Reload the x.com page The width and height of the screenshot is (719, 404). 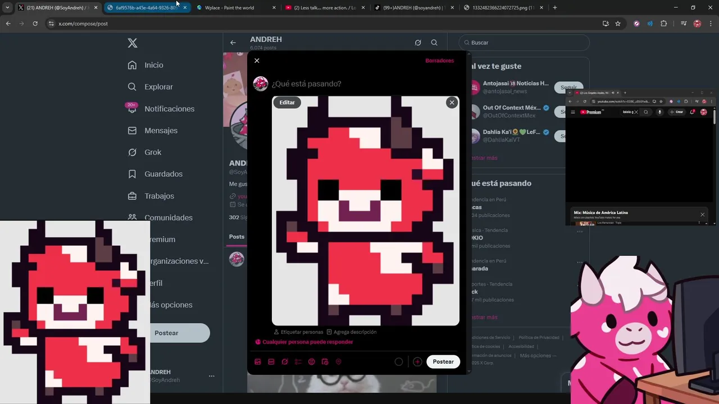35,24
